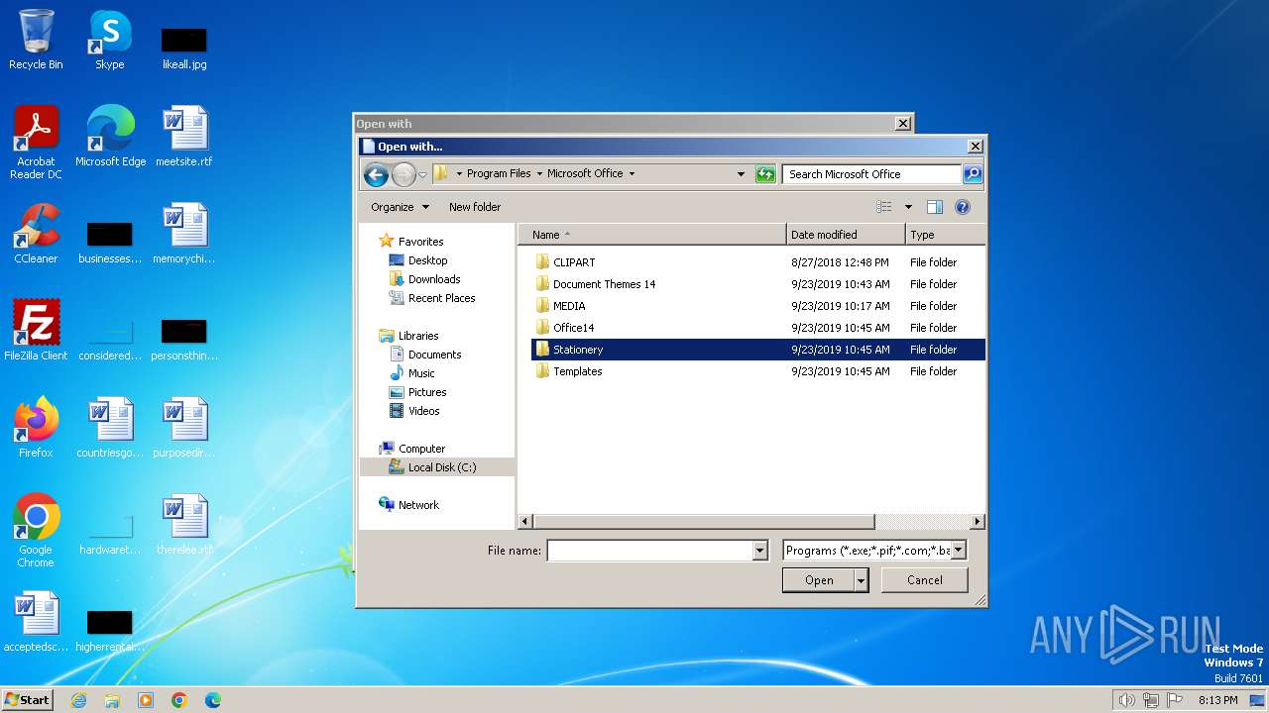Image resolution: width=1269 pixels, height=713 pixels.
Task: Open the Programs file type filter
Action: coord(874,551)
